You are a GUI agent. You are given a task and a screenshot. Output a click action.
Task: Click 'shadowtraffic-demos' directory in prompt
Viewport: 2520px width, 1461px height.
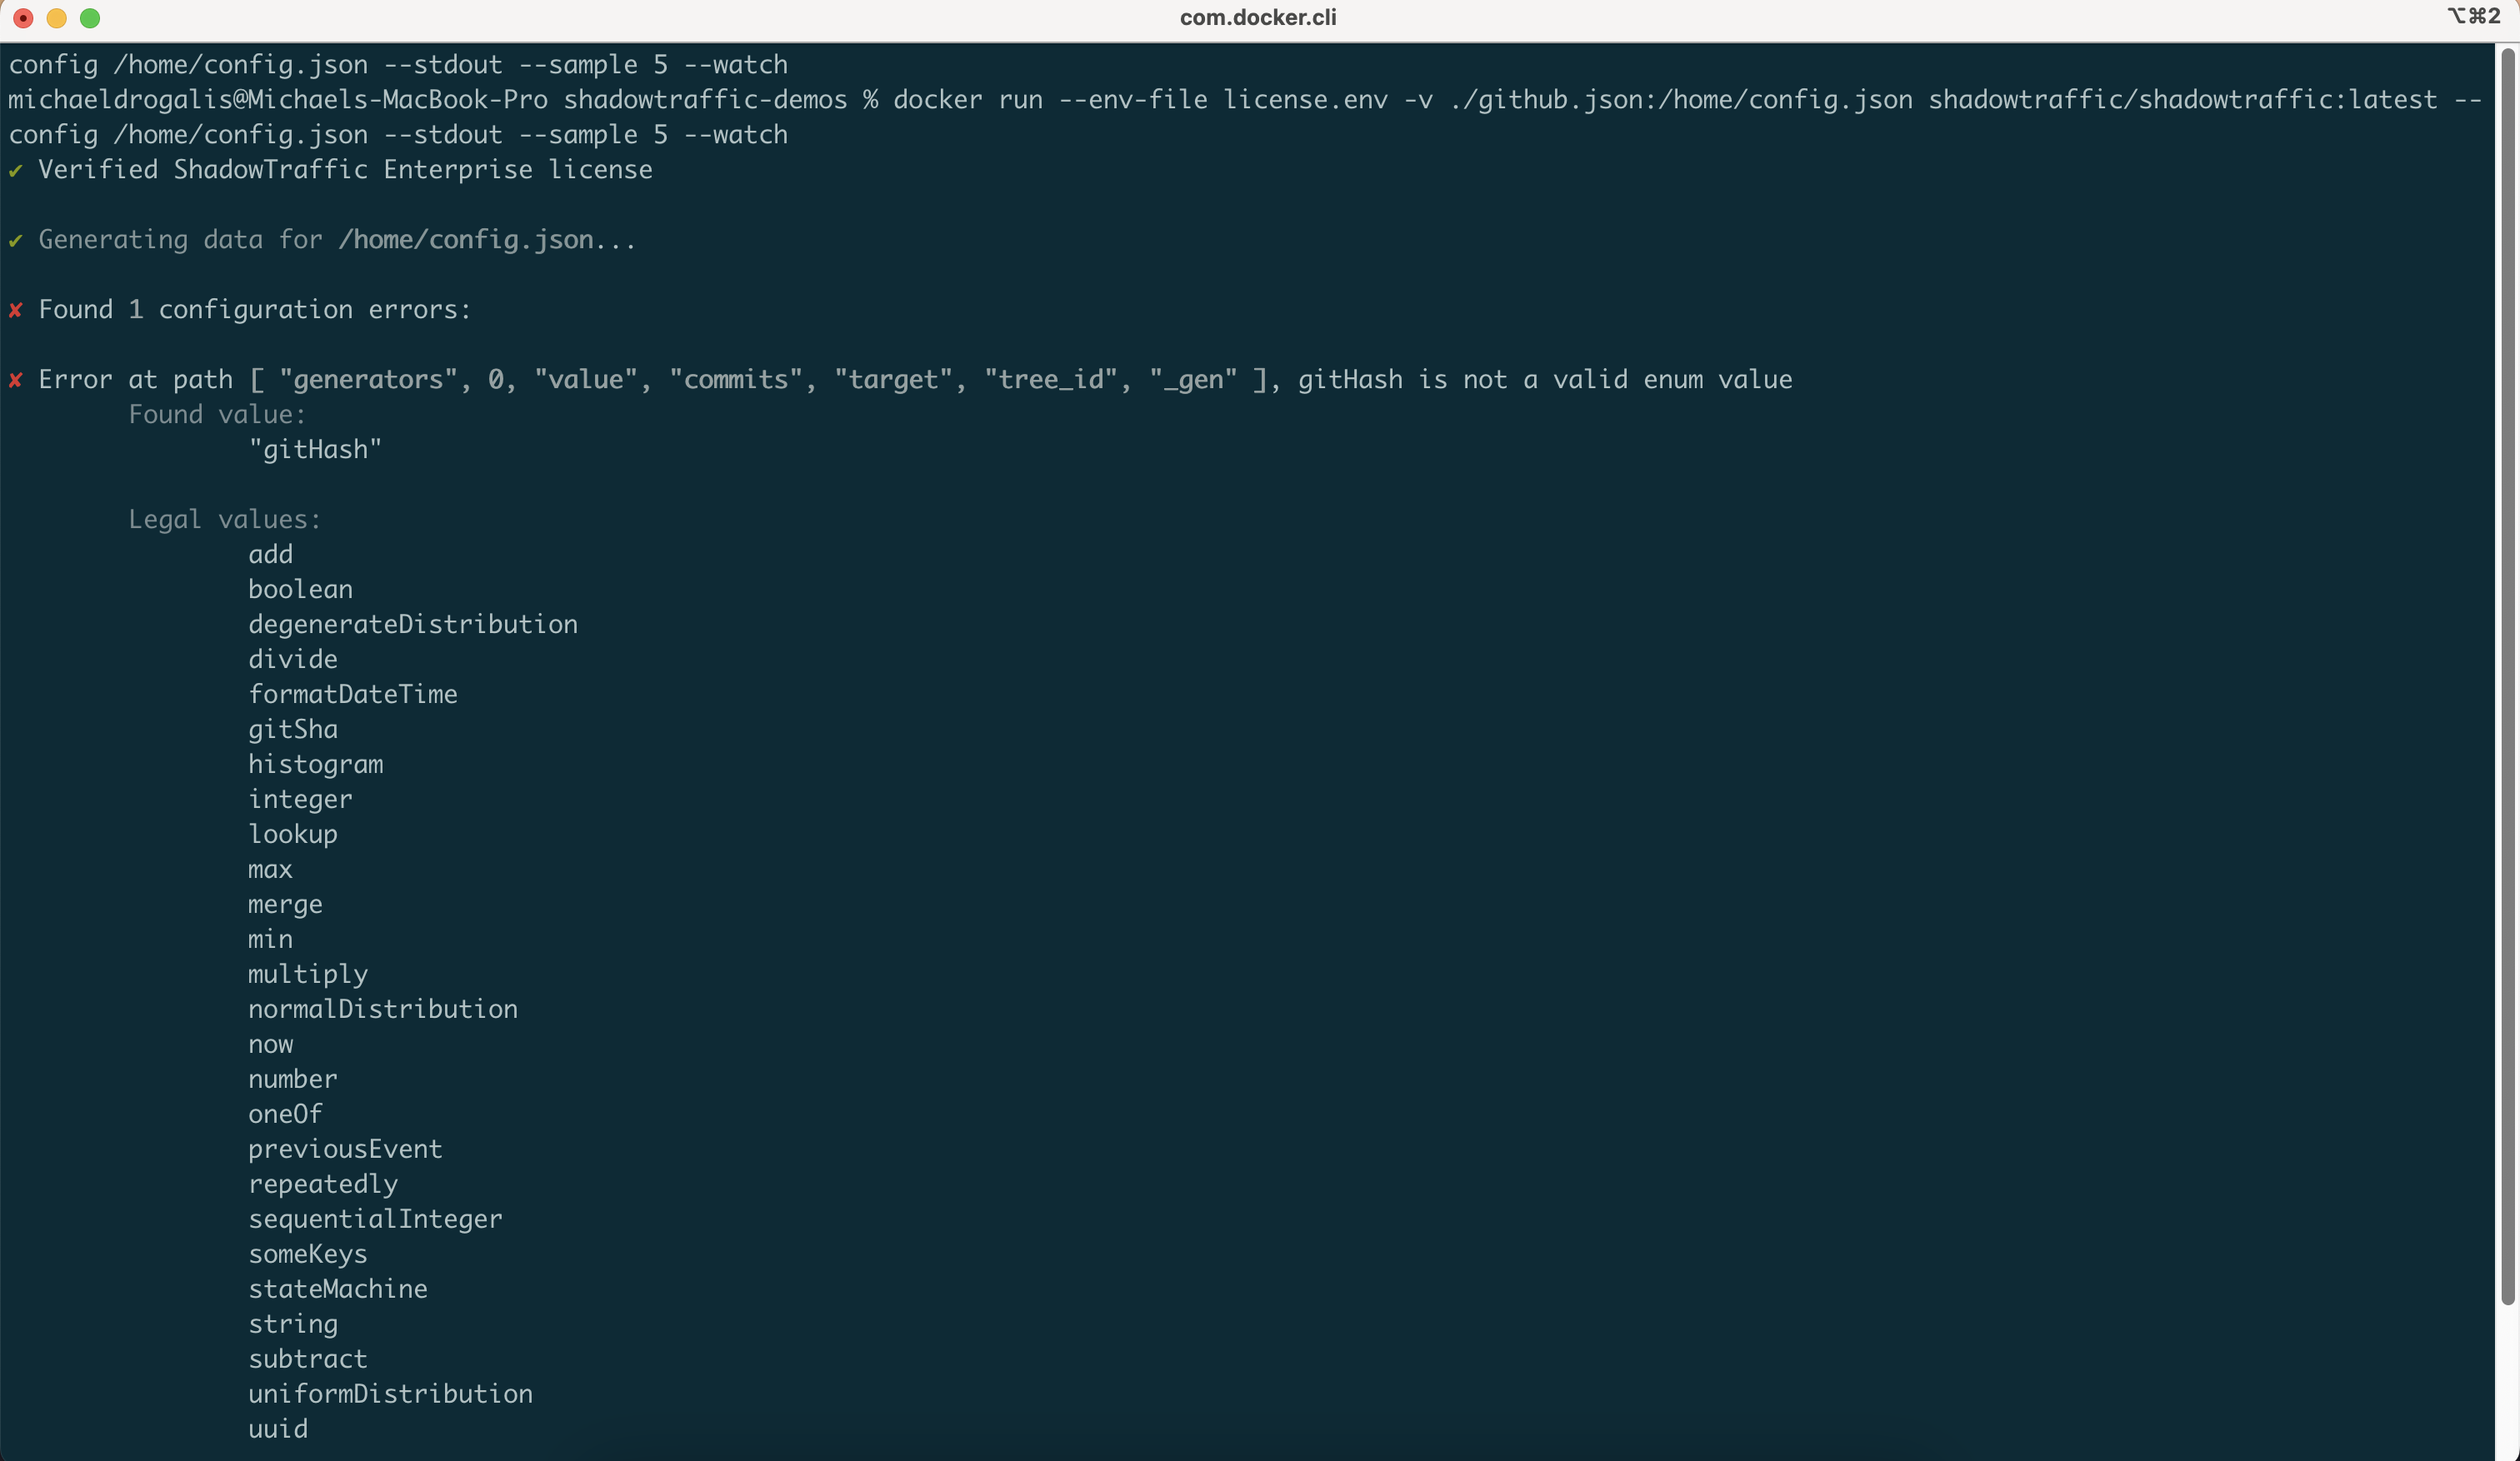[x=705, y=100]
